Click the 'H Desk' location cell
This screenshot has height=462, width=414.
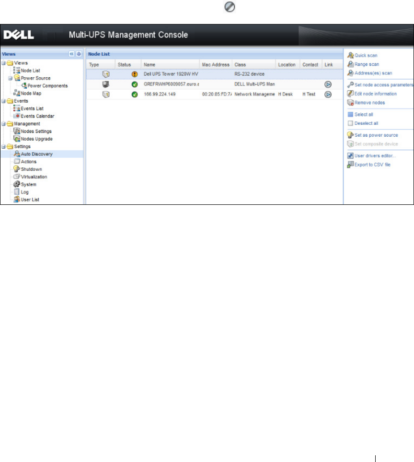point(286,95)
